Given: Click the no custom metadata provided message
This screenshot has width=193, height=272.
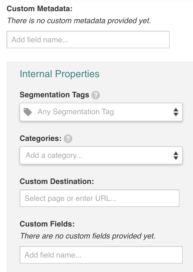Looking at the screenshot, I should pyautogui.click(x=79, y=21).
